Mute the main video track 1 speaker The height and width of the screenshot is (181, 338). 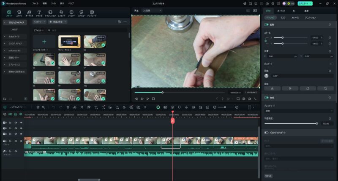point(16,141)
